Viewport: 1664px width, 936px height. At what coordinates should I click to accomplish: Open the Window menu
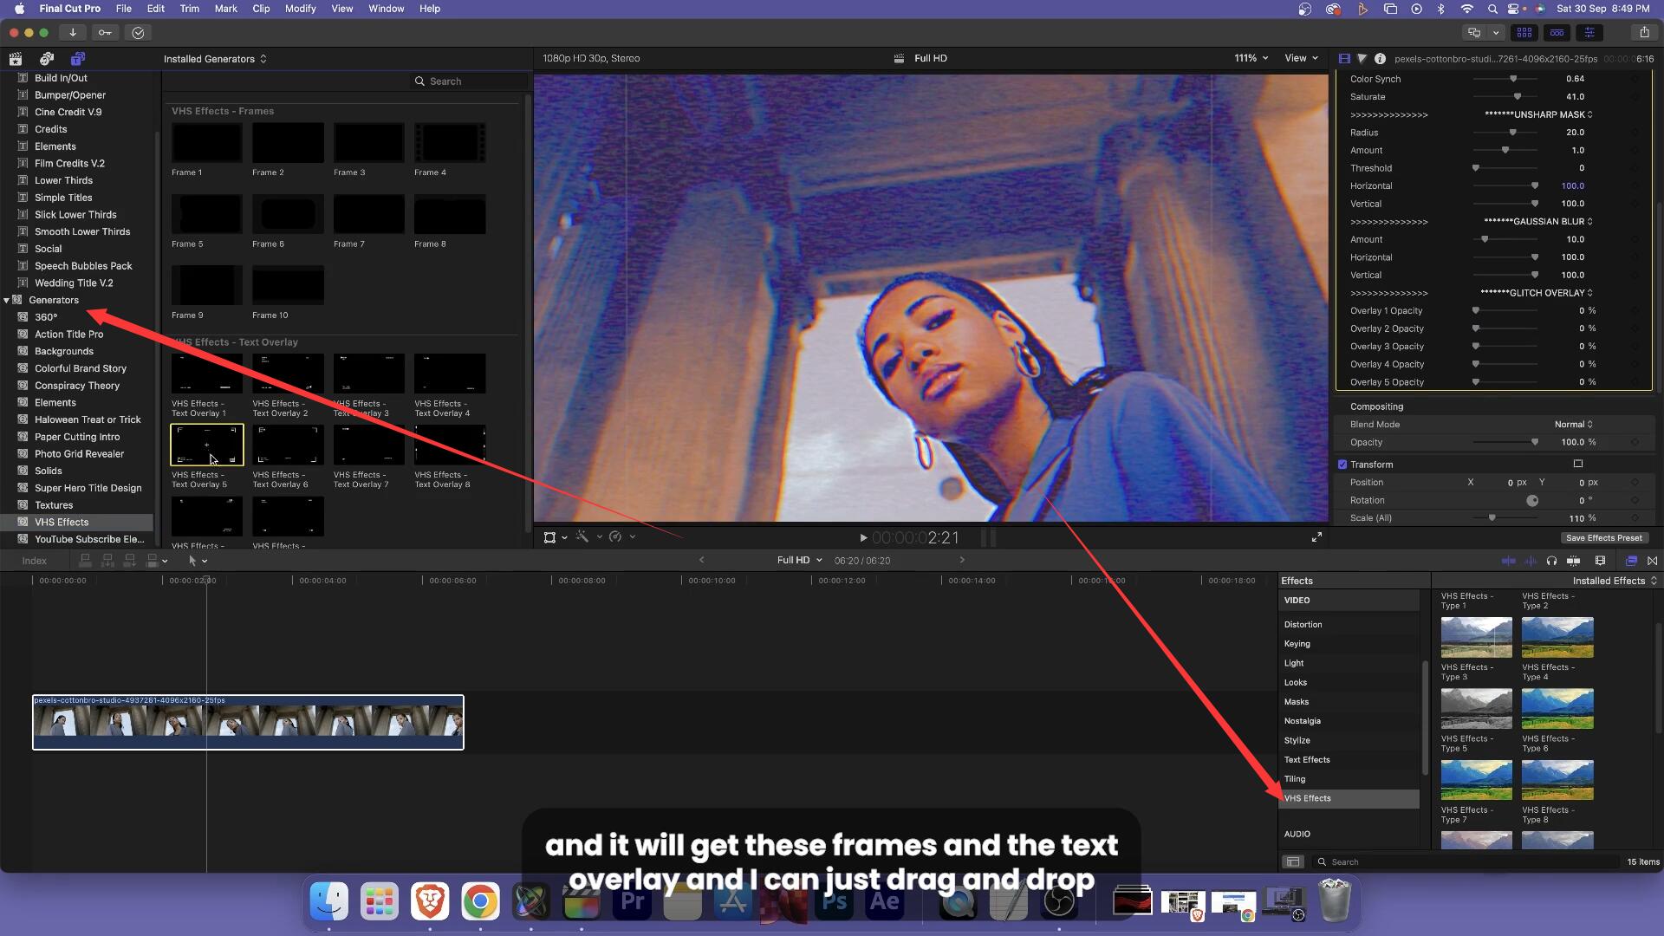(386, 9)
